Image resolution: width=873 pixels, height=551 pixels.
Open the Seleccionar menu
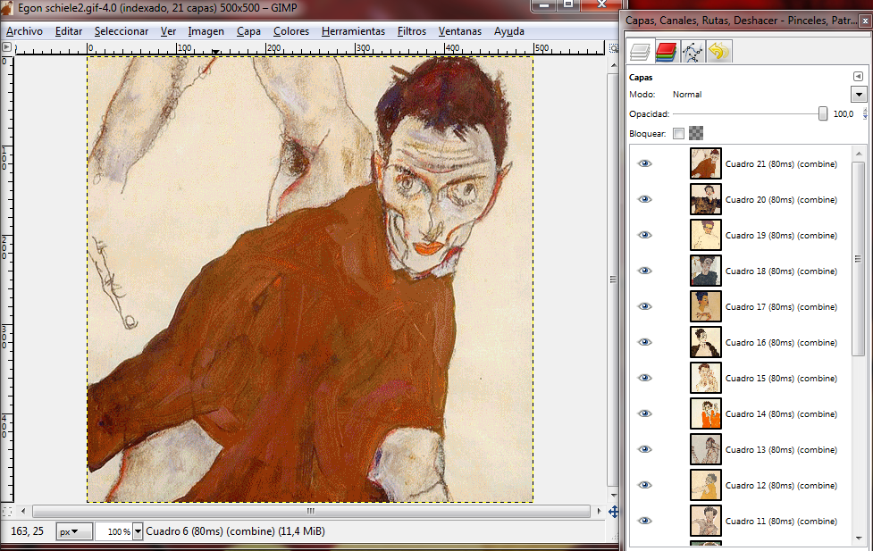122,31
